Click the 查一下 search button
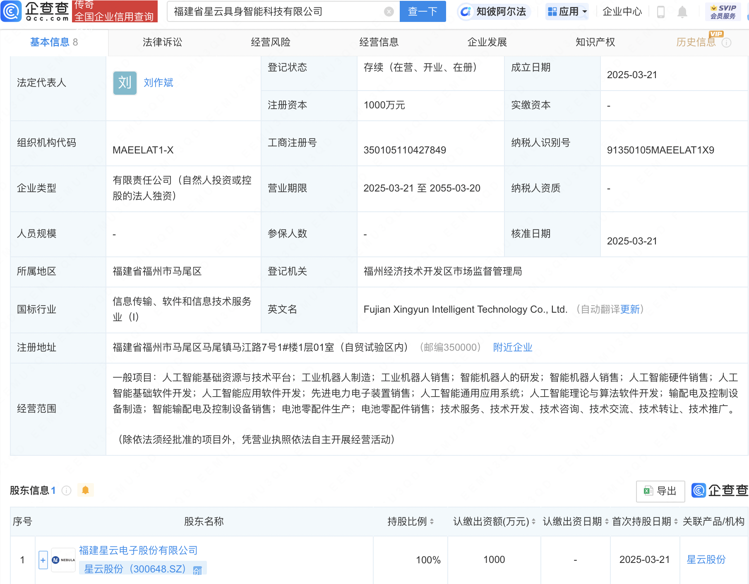This screenshot has width=749, height=584. (x=423, y=12)
